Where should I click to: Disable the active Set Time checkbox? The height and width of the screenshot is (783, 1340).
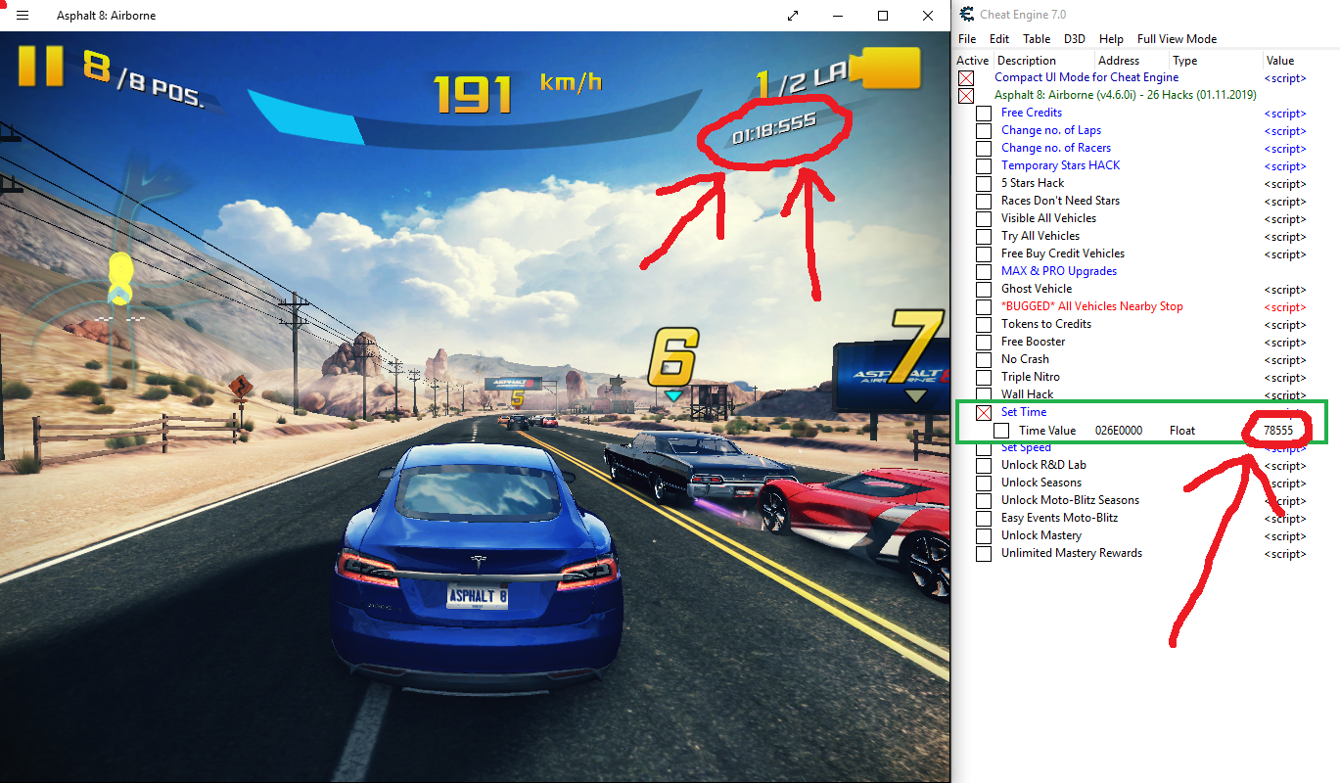pyautogui.click(x=984, y=413)
